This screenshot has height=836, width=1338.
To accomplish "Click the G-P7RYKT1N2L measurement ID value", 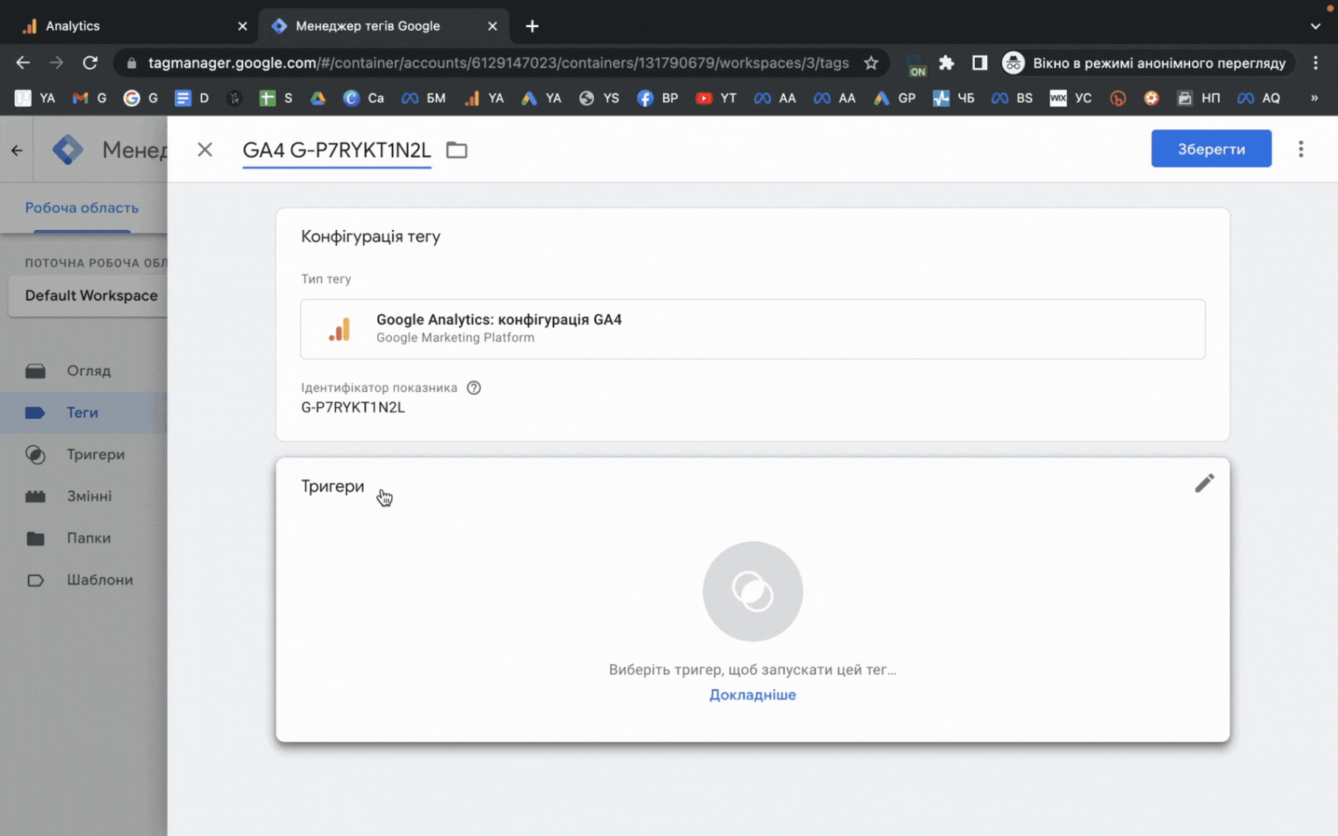I will [353, 407].
